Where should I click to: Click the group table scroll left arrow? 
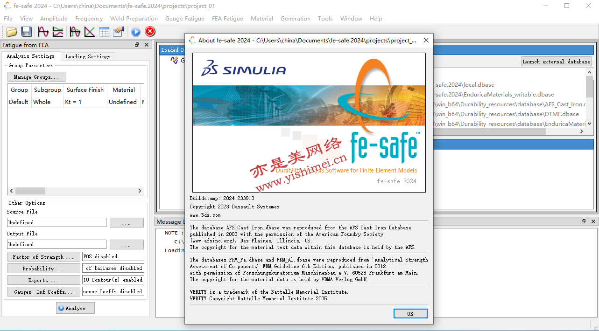click(x=11, y=191)
